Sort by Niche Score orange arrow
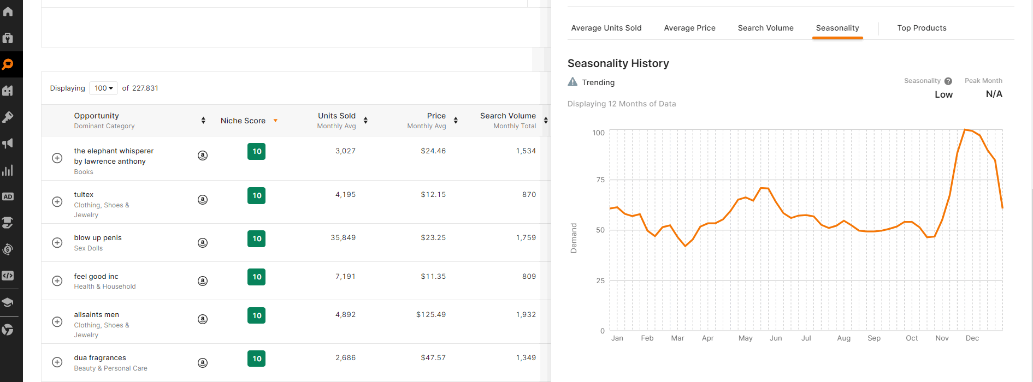Viewport: 1033px width, 382px height. click(275, 121)
